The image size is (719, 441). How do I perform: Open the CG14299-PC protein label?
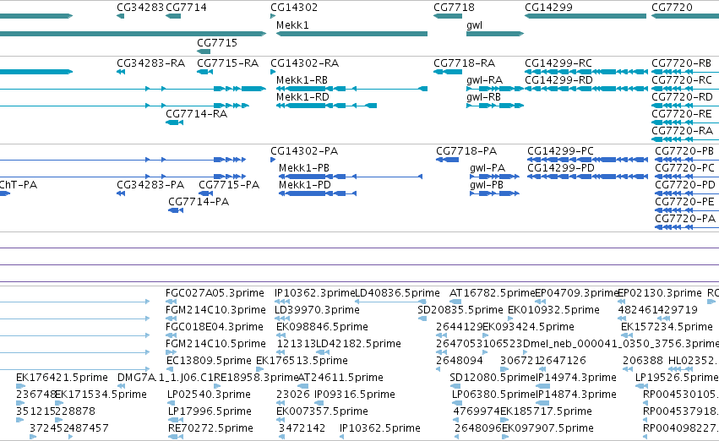[x=560, y=151]
